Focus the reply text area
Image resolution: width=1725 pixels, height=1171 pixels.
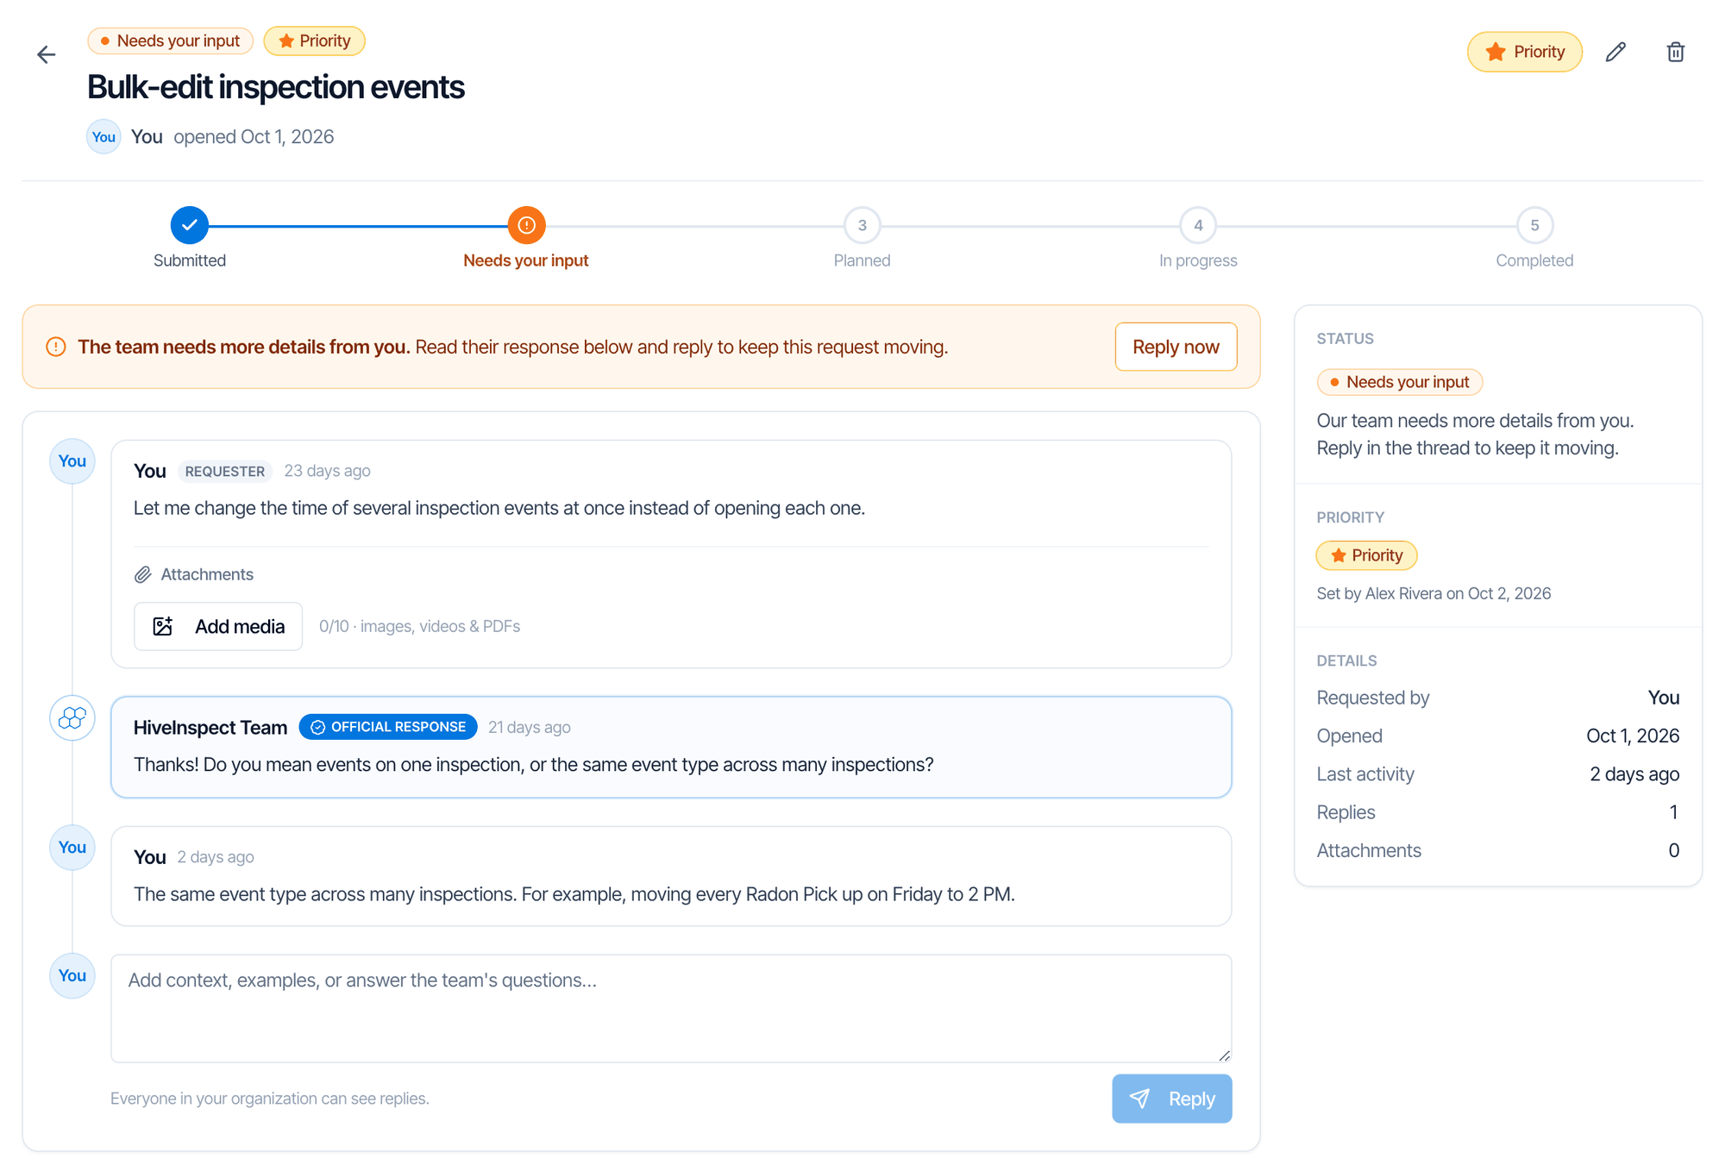pos(671,1008)
